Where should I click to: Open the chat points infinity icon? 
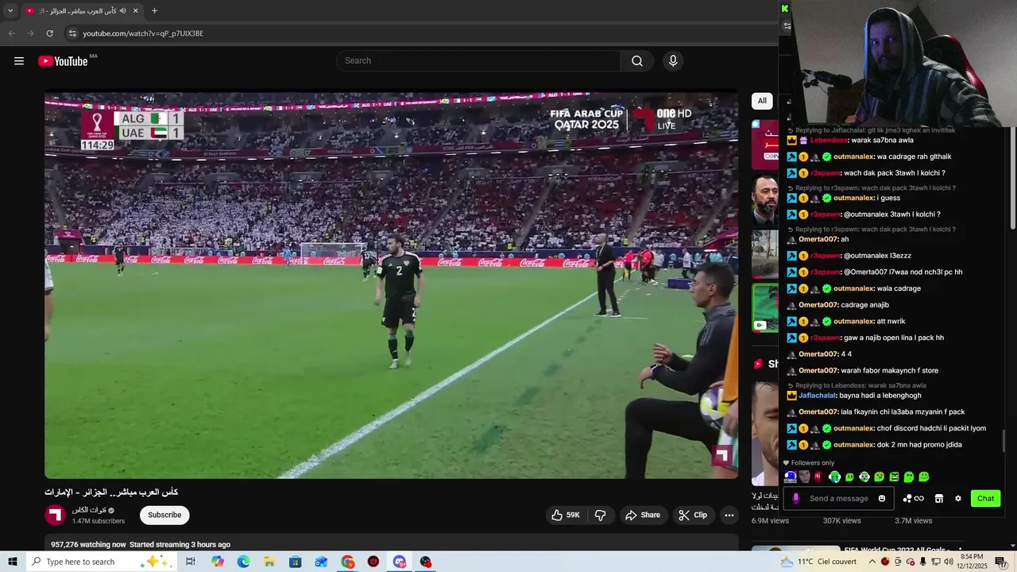(x=914, y=499)
